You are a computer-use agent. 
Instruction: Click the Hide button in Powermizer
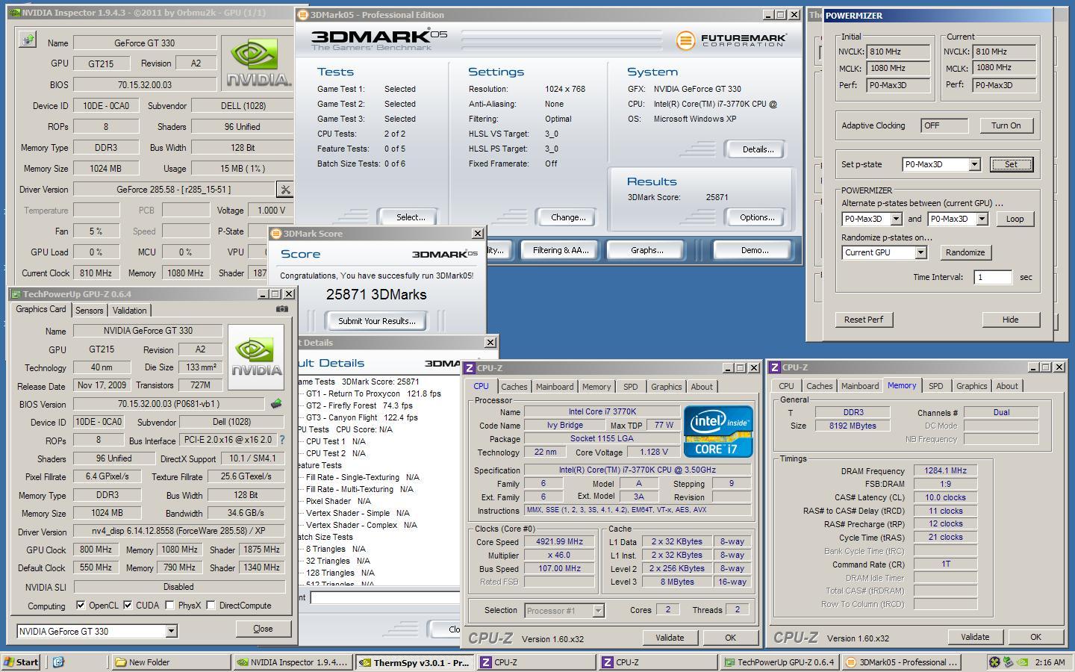tap(1010, 320)
